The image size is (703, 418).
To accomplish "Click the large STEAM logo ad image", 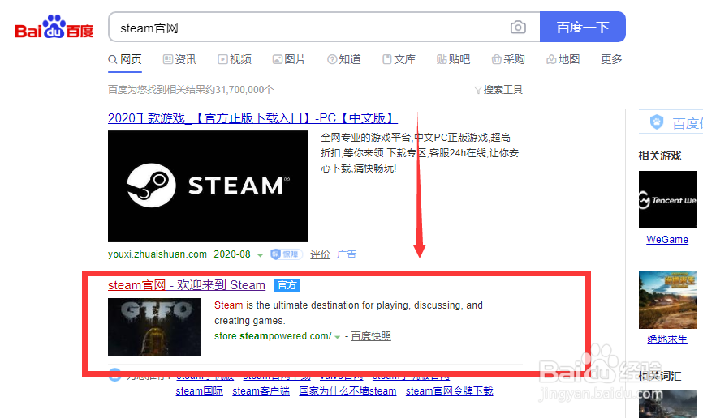I will (208, 186).
